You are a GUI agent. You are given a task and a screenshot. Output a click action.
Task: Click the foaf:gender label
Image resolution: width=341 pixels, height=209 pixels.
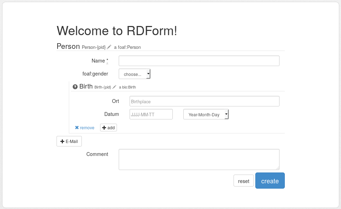point(95,74)
